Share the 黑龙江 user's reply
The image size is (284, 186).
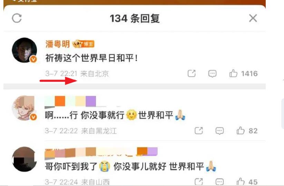coord(198,131)
